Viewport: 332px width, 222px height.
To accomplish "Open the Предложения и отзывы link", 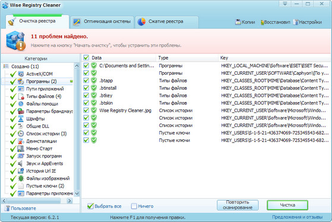I will tap(298, 217).
